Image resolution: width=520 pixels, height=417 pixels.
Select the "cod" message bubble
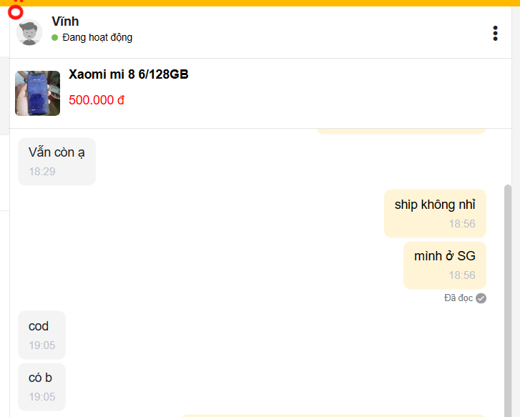click(x=41, y=334)
